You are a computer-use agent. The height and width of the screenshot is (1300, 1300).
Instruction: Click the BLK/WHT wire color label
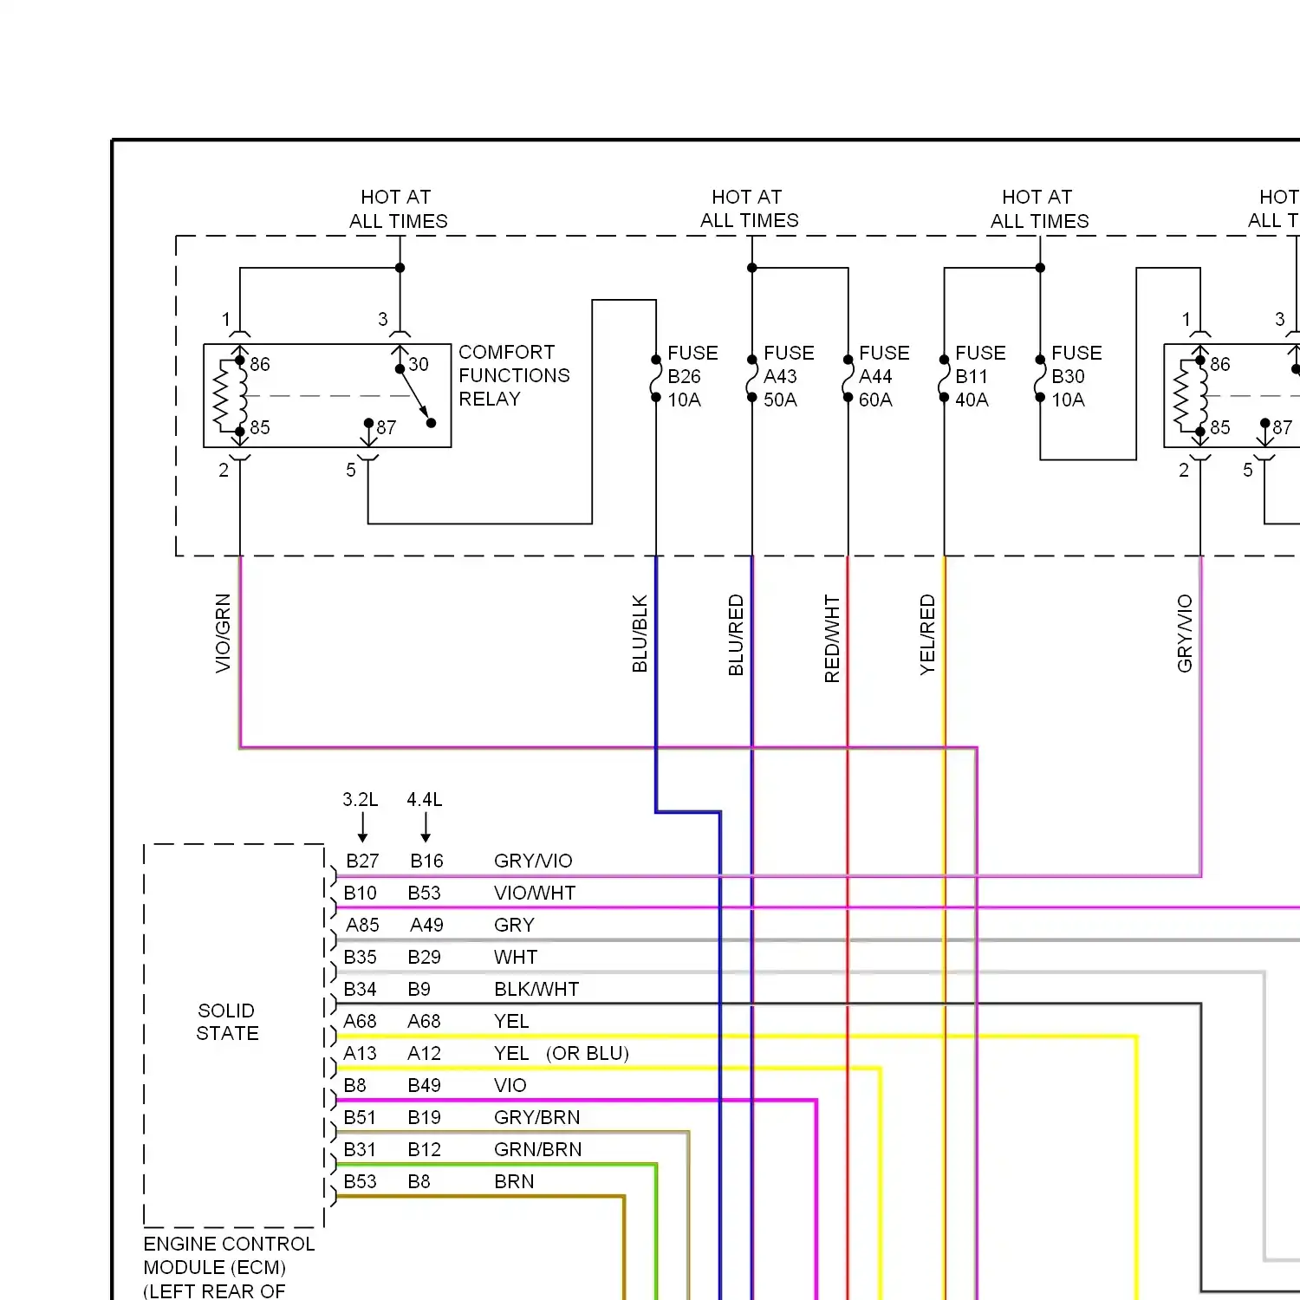click(x=536, y=989)
